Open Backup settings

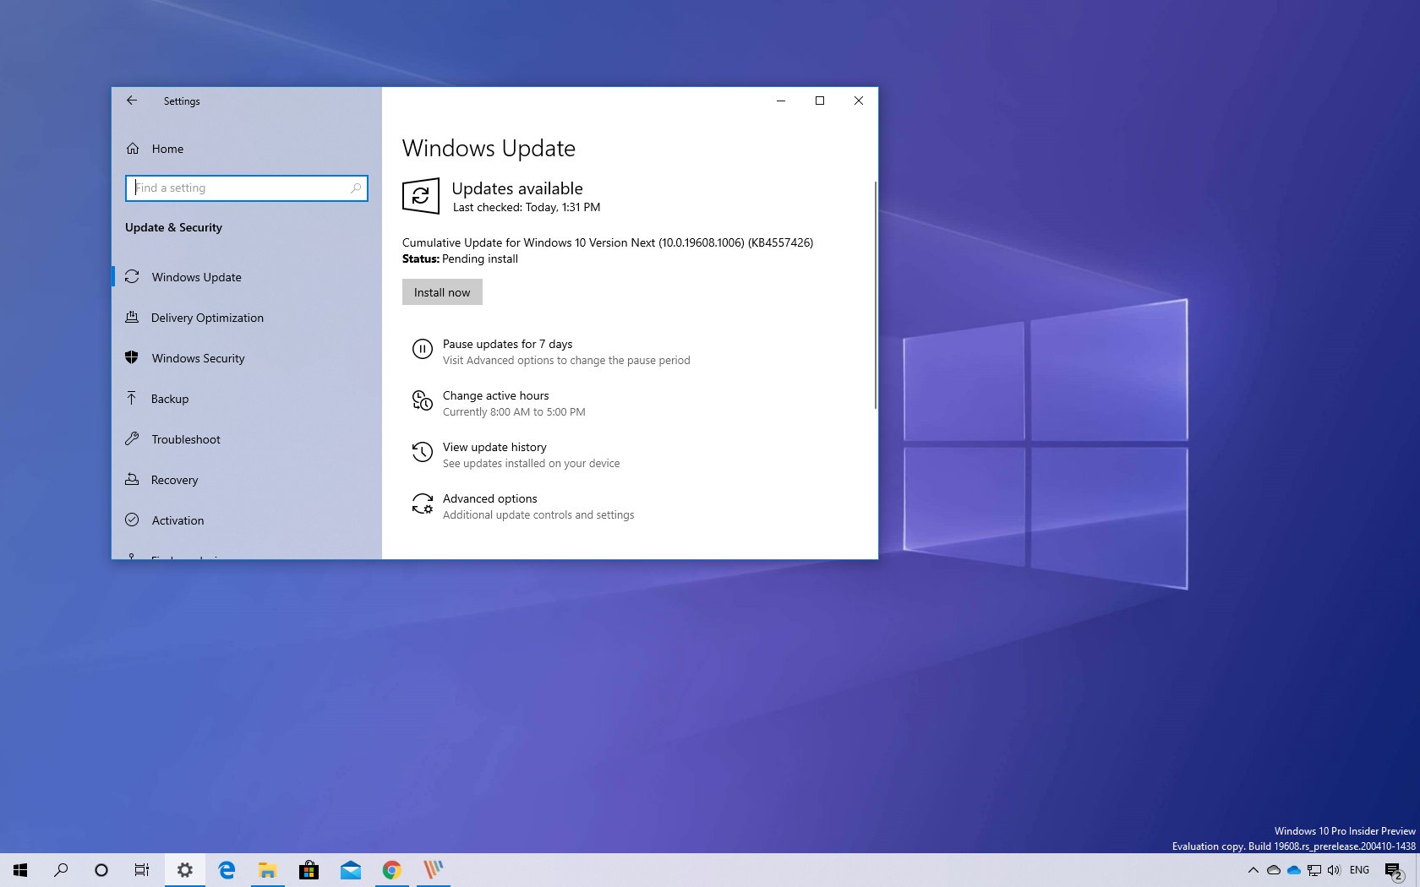tap(170, 399)
